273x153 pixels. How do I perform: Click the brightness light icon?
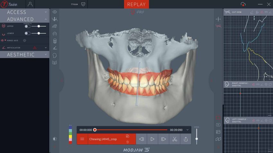[x=55, y=139]
